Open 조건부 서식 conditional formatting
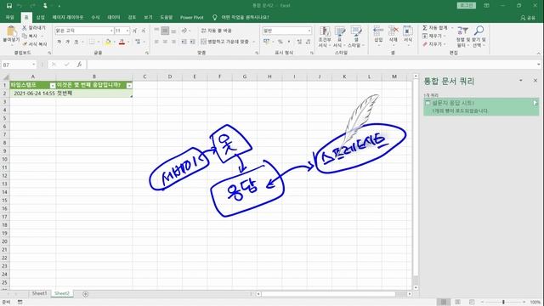The height and width of the screenshot is (306, 544). click(x=325, y=37)
